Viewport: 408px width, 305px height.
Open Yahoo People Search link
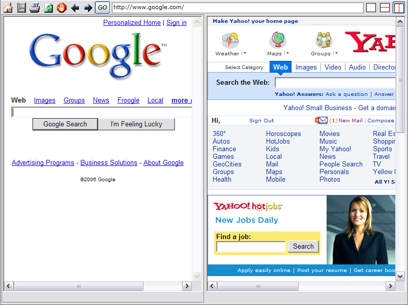[x=341, y=164]
